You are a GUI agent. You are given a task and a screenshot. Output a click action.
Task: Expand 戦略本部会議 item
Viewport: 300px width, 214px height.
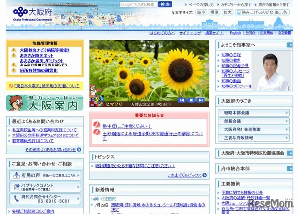254,113
